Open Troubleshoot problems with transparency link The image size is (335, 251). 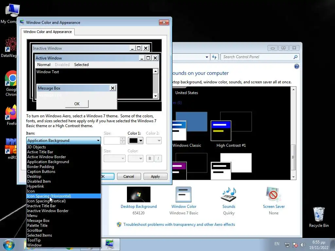click(x=179, y=225)
